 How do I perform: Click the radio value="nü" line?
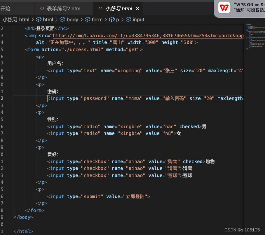(114, 133)
